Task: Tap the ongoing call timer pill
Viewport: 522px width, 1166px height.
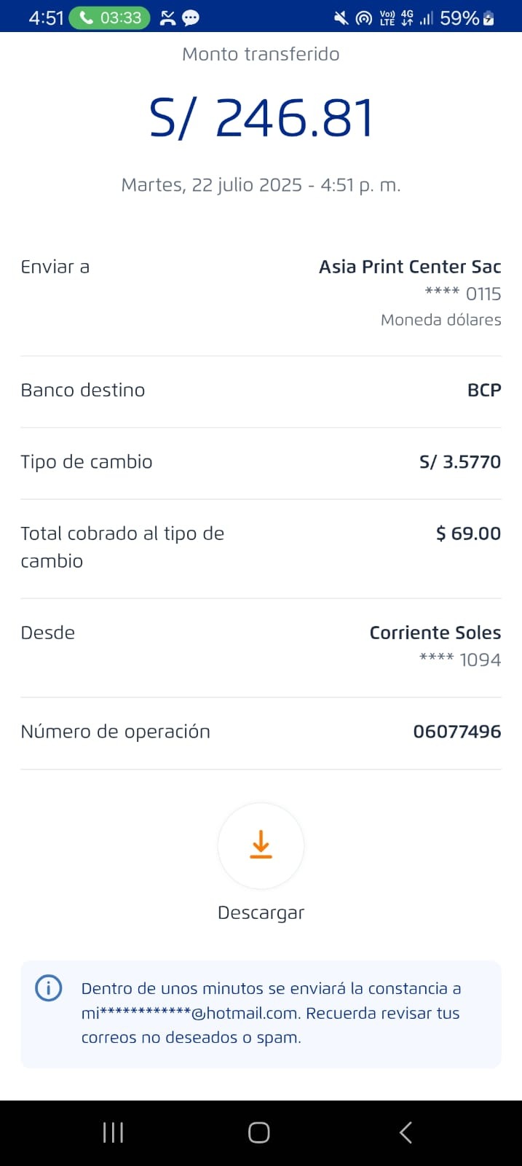Action: 109,17
